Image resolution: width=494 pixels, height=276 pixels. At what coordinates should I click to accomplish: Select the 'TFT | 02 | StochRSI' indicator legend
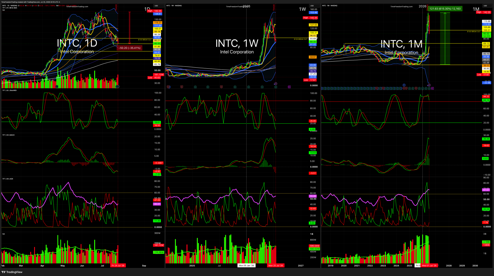tap(10, 90)
